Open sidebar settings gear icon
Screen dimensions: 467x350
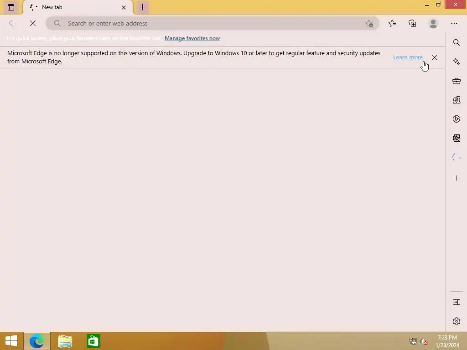pos(456,321)
